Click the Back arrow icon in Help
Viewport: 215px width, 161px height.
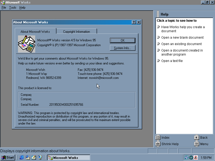pos(196,137)
